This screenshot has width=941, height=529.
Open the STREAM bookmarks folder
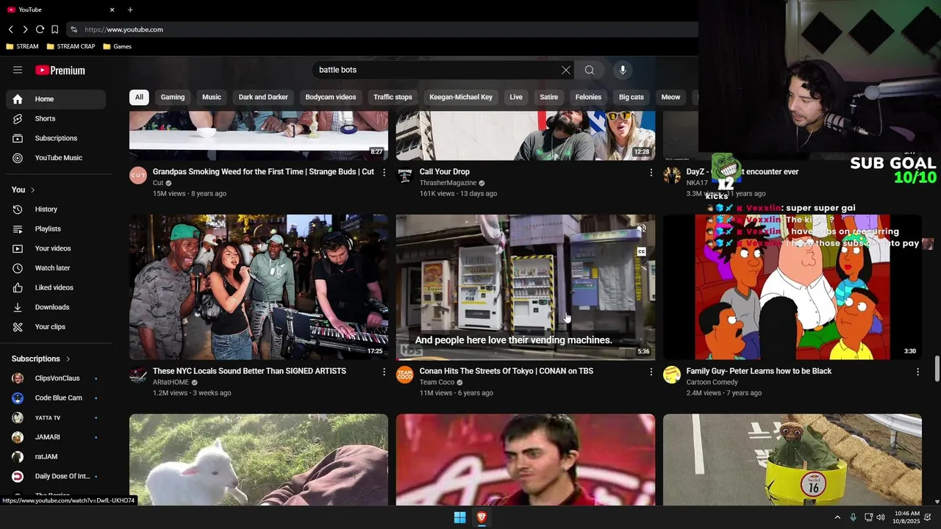pos(22,46)
